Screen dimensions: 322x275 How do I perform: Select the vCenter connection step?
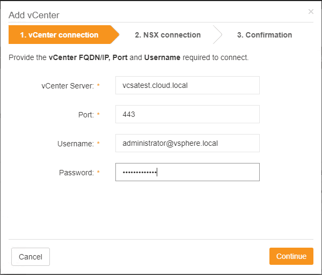59,35
